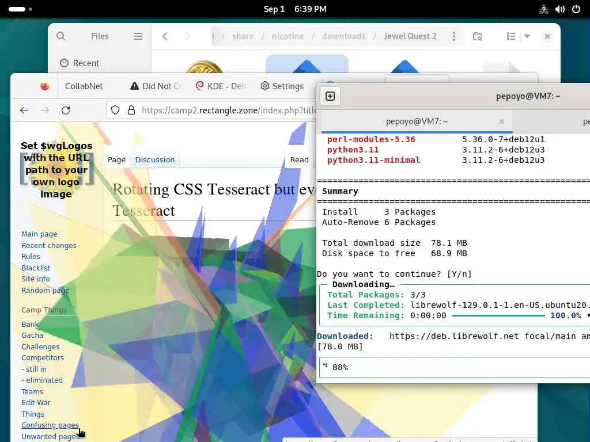Open the '- still in' sidebar link
The height and width of the screenshot is (442, 590).
[34, 369]
